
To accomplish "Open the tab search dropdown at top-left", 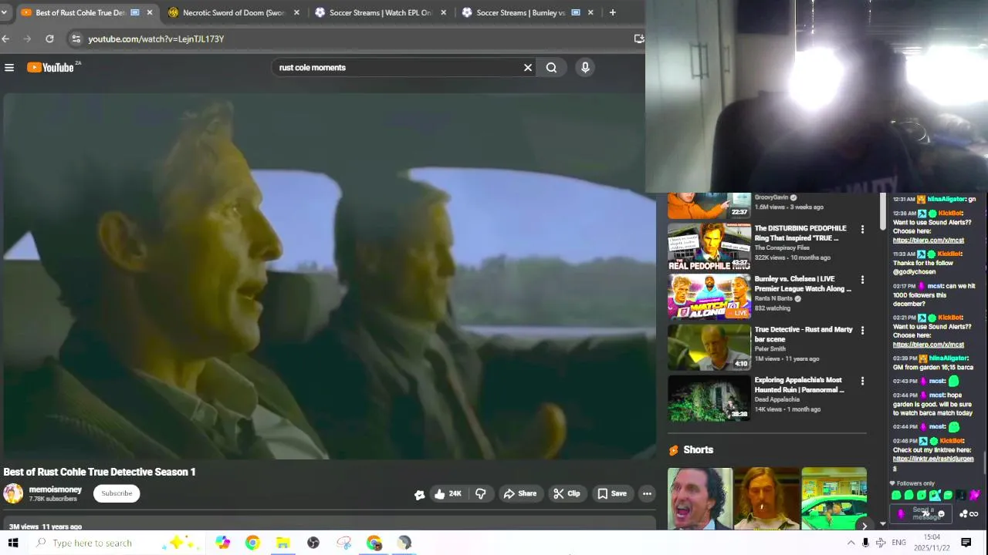I will click(6, 12).
